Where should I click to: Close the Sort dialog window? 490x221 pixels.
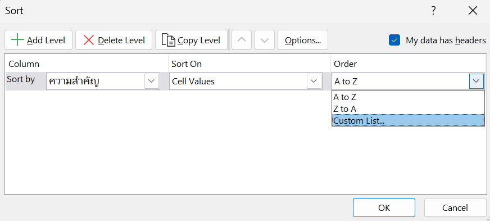[x=473, y=11]
